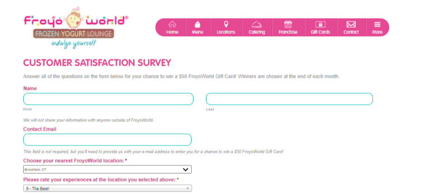
Task: Click the FroyoWorld logo
Action: pos(76,28)
